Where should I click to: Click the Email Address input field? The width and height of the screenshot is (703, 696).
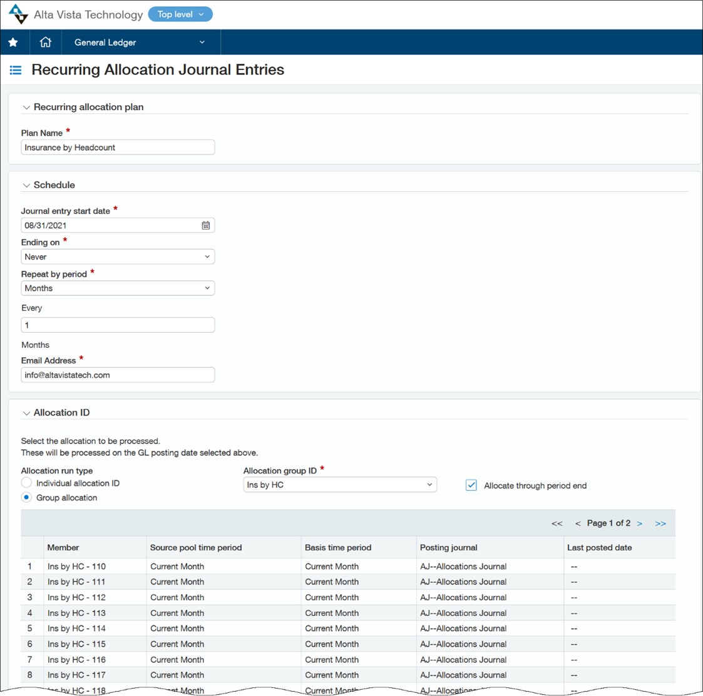point(118,375)
